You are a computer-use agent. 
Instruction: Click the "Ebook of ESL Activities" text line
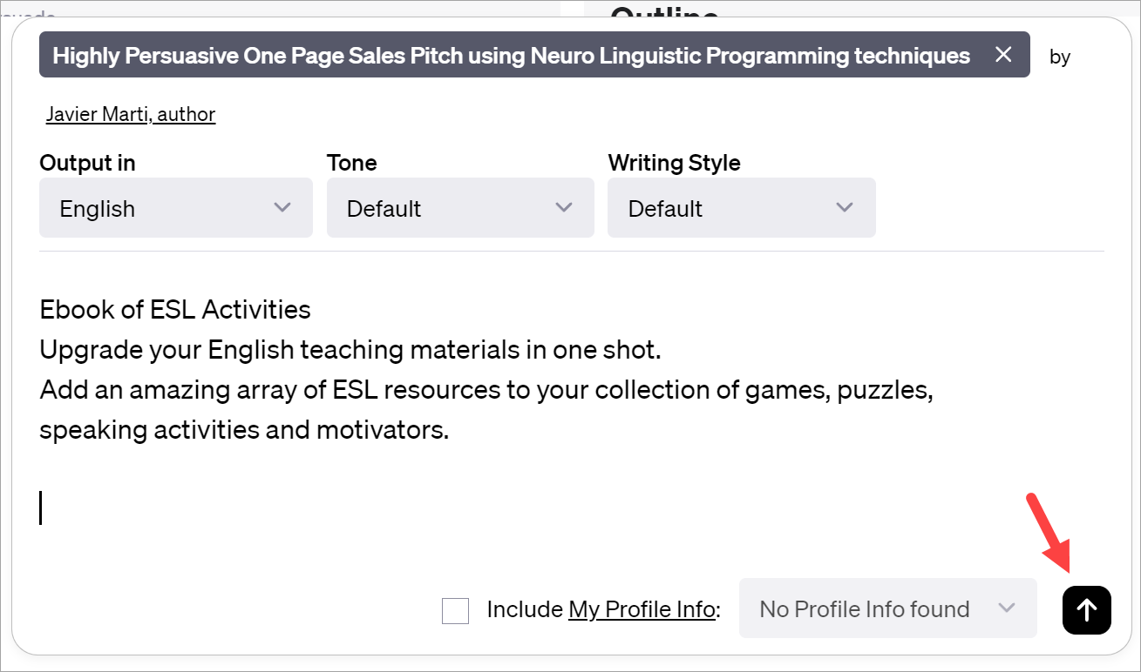[x=175, y=309]
